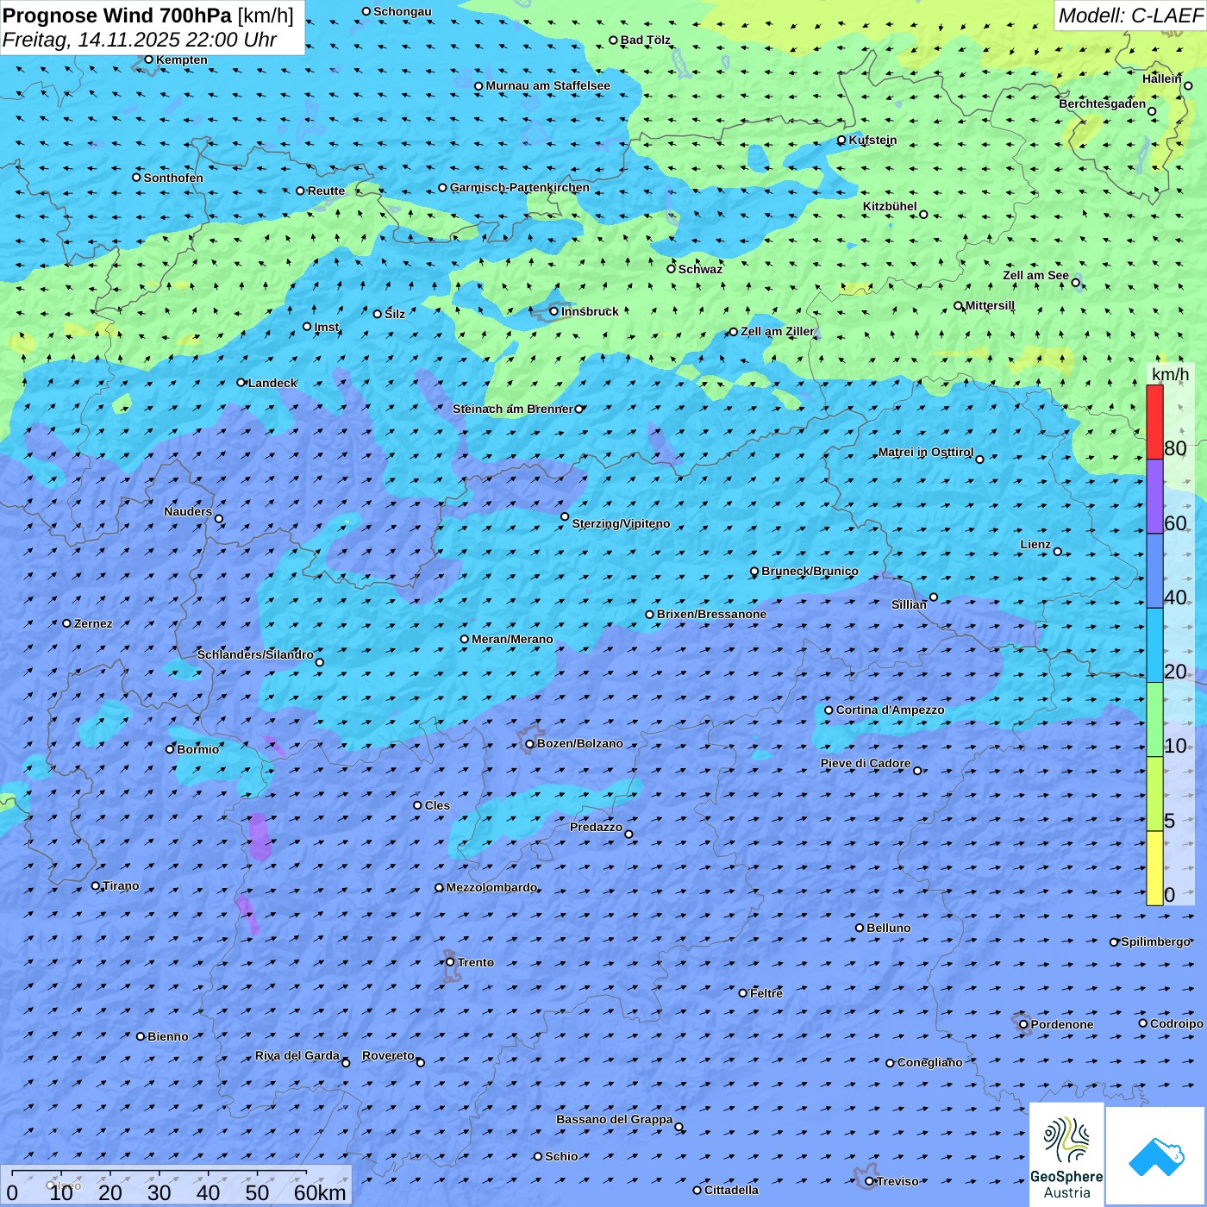Click the Murnau am Staffelsee label

(547, 85)
